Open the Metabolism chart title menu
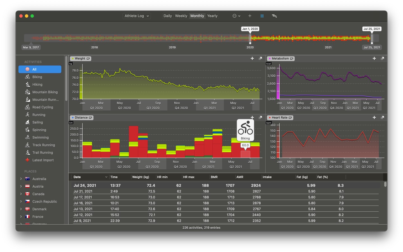Viewport: 403px width, 252px height. (x=281, y=59)
